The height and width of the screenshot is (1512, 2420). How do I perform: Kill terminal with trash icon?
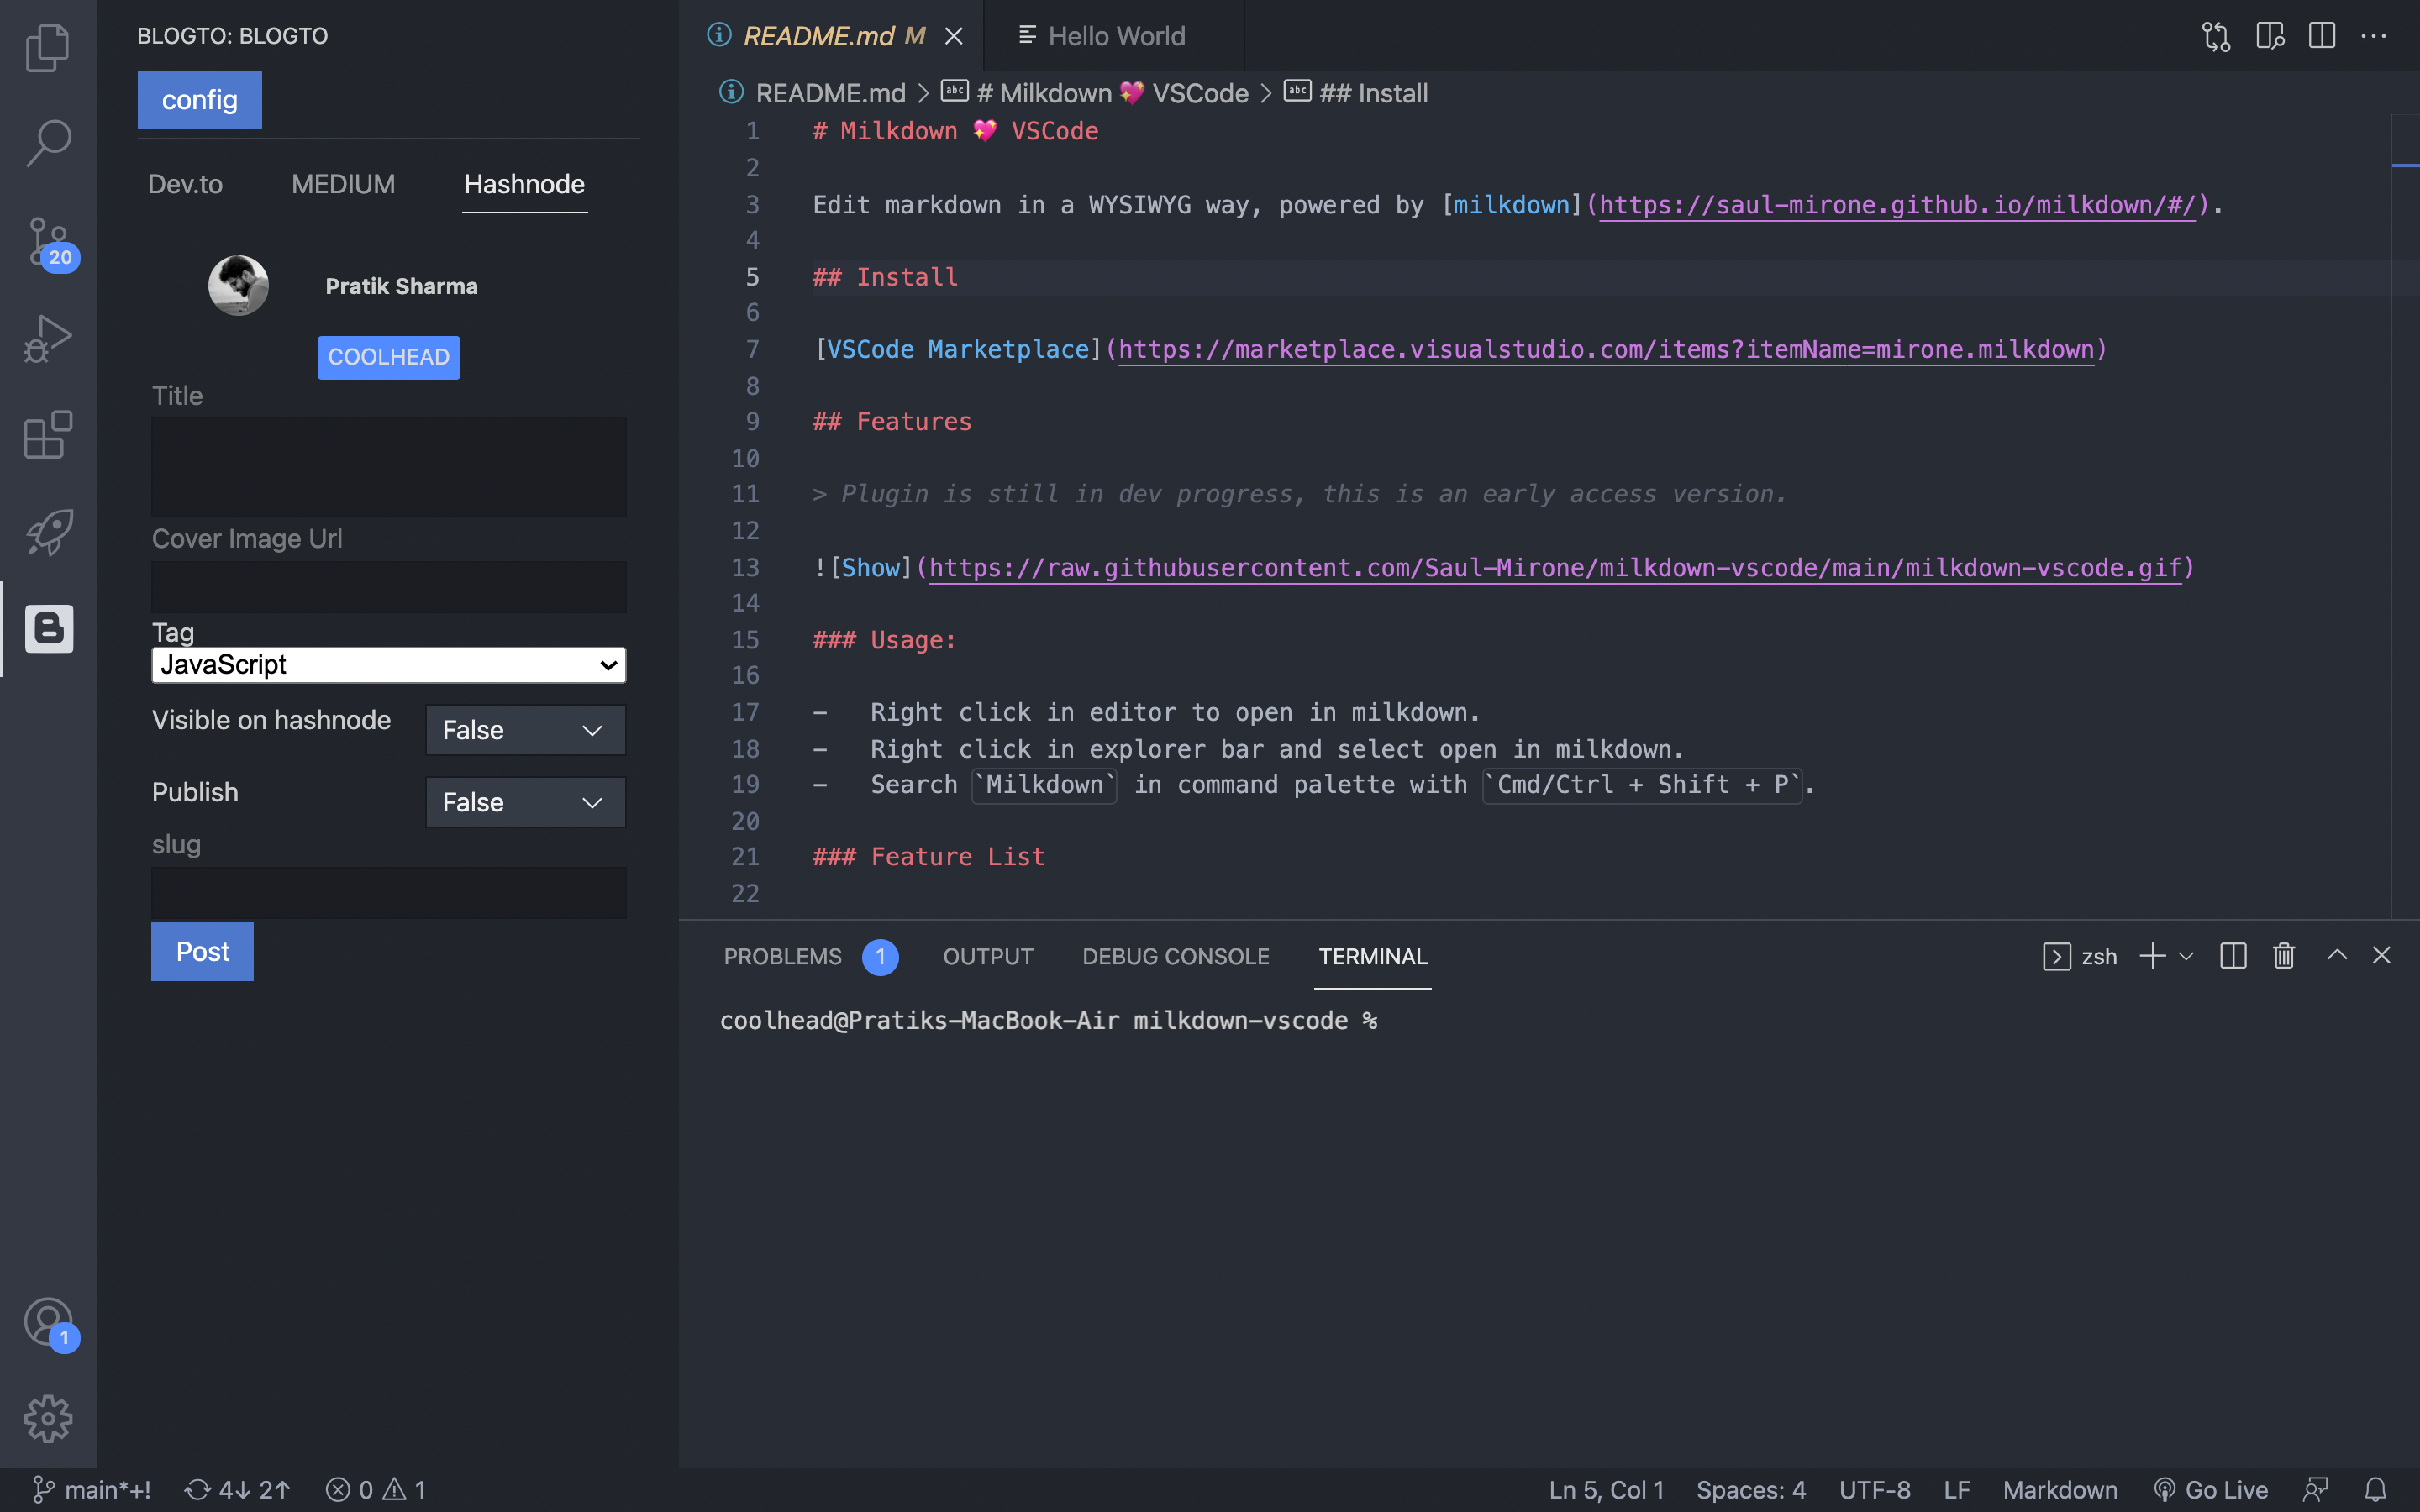pos(2283,956)
